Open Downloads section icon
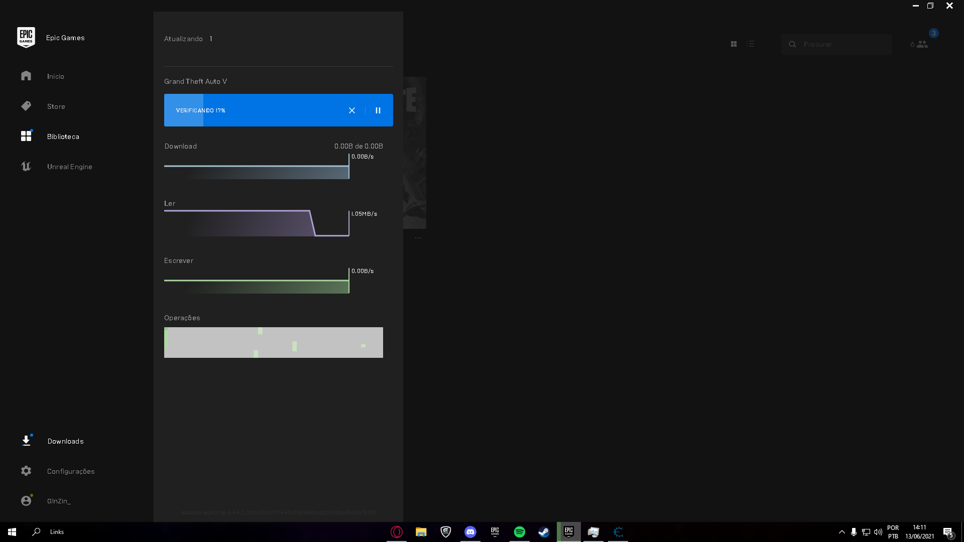Screen dimensions: 964x542 pos(26,441)
